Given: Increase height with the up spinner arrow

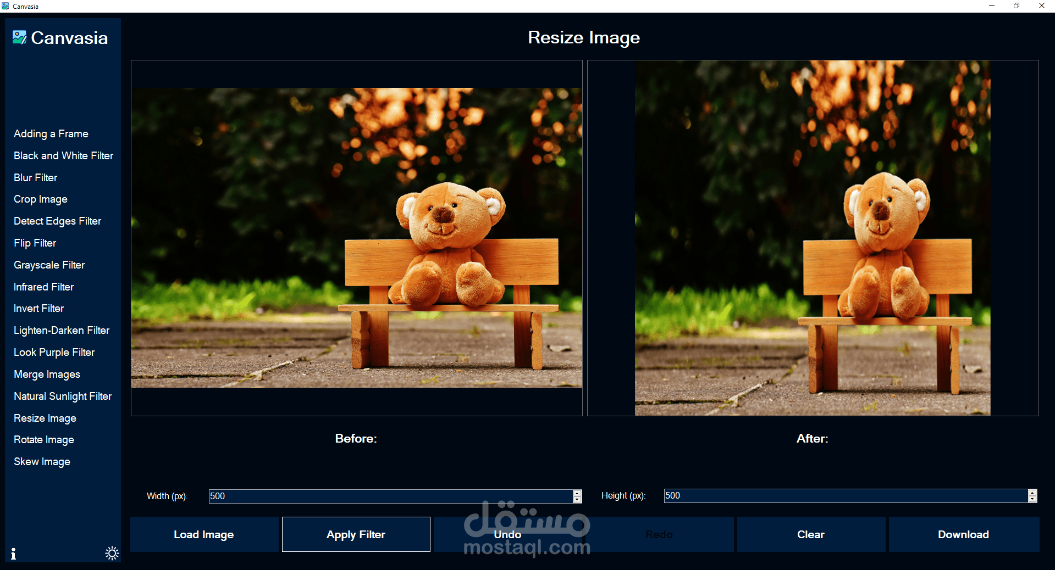Looking at the screenshot, I should (x=1032, y=493).
